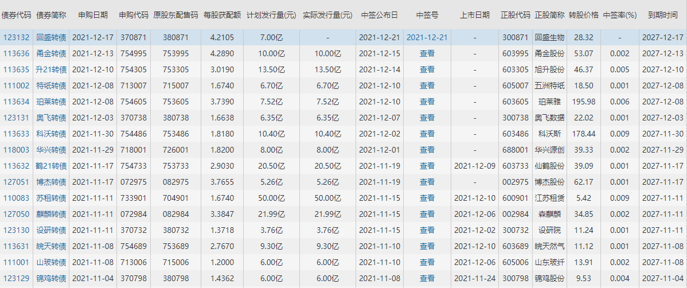Image resolution: width=687 pixels, height=288 pixels.
Task: Click the 中签号 date link 2021-12-21
Action: pyautogui.click(x=427, y=37)
